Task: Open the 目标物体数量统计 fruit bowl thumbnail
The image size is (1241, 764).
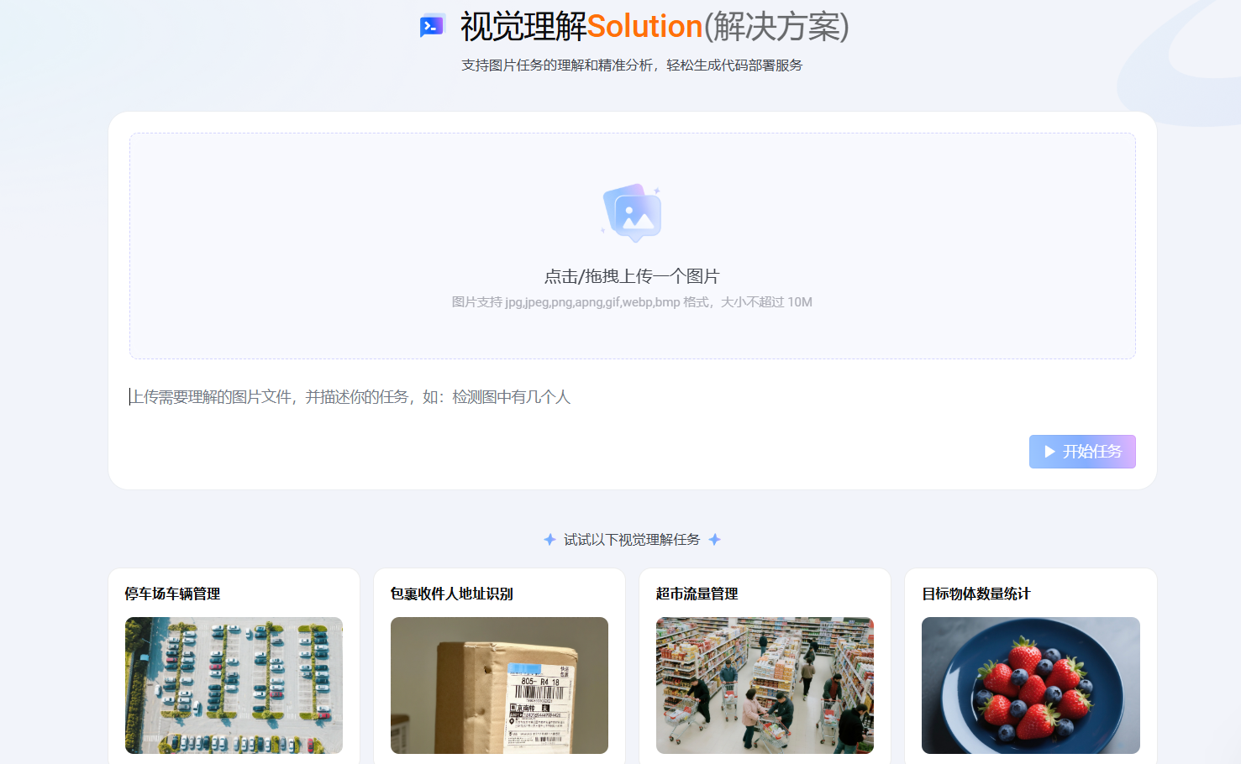Action: pos(1030,685)
